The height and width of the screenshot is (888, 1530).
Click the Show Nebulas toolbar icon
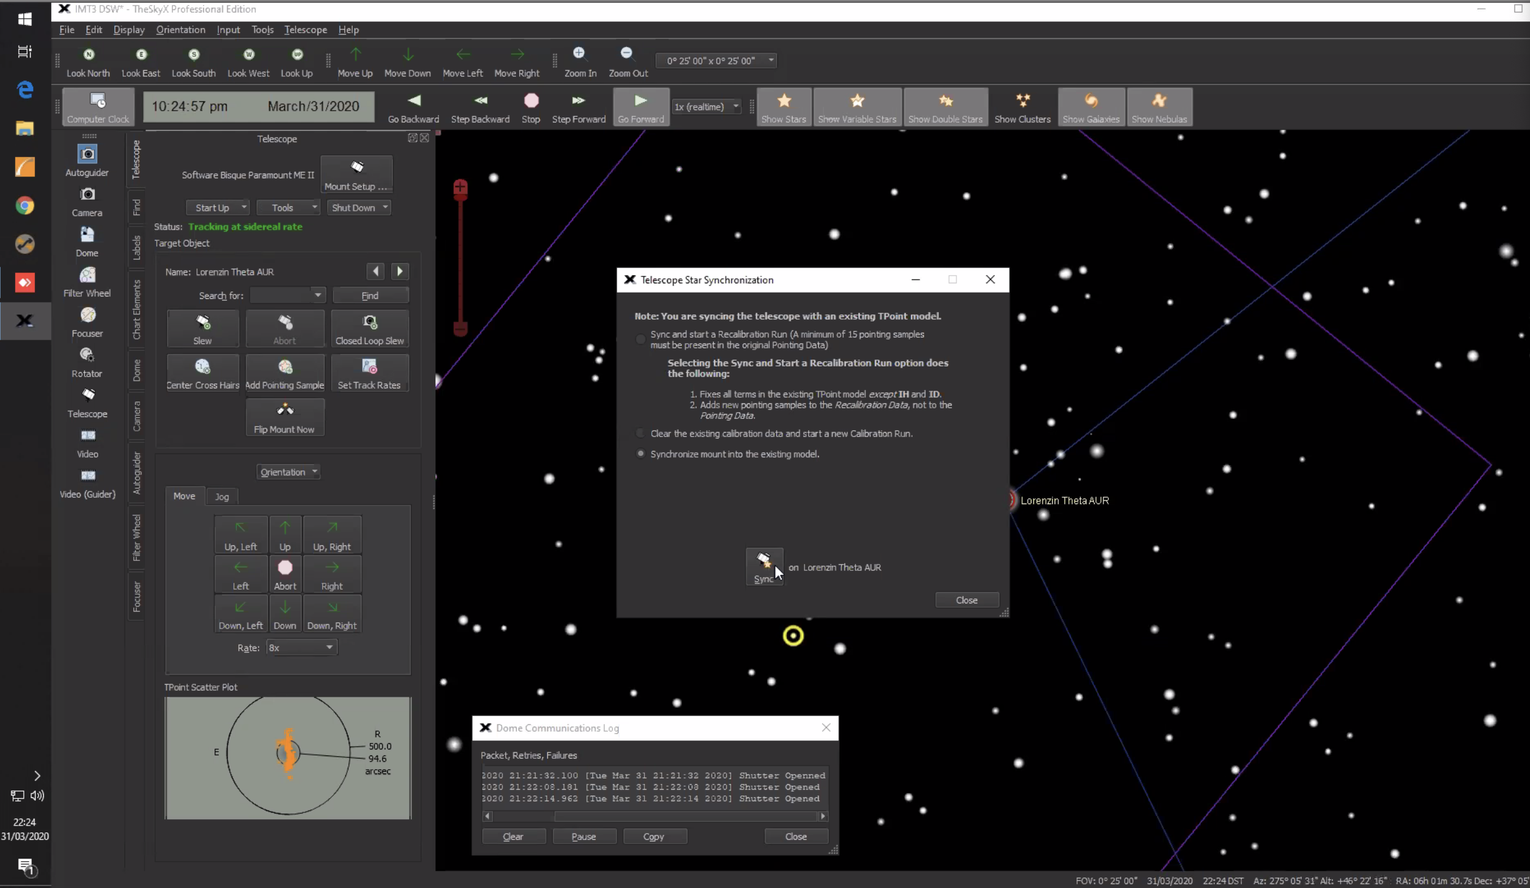[1160, 106]
